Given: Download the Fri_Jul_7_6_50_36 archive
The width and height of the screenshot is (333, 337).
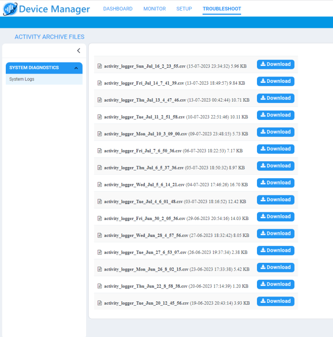Looking at the screenshot, I should coord(275,149).
